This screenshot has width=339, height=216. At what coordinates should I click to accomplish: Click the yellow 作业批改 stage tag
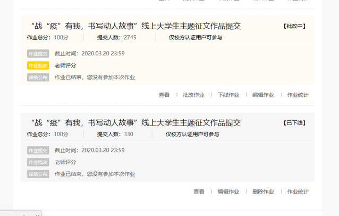[38, 65]
